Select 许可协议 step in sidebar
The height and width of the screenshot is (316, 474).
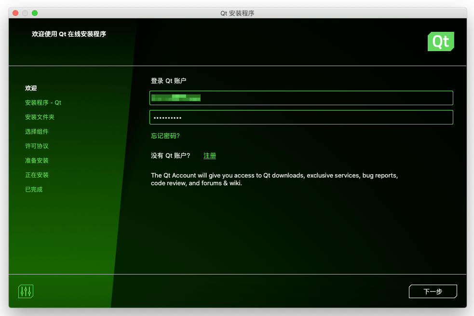click(x=37, y=146)
